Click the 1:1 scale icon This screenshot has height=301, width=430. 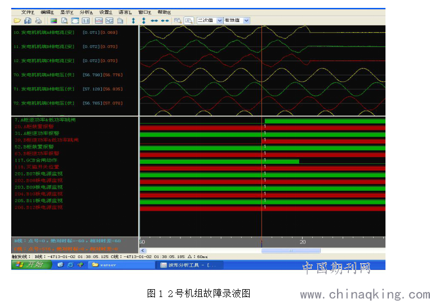86,21
